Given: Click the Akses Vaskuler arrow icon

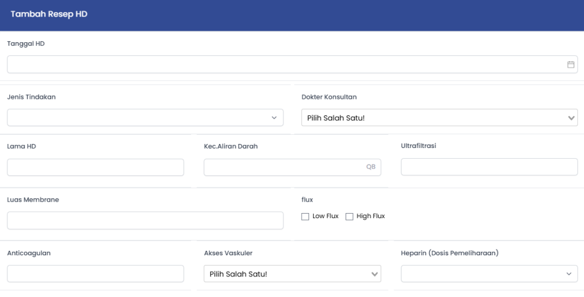Looking at the screenshot, I should (375, 274).
